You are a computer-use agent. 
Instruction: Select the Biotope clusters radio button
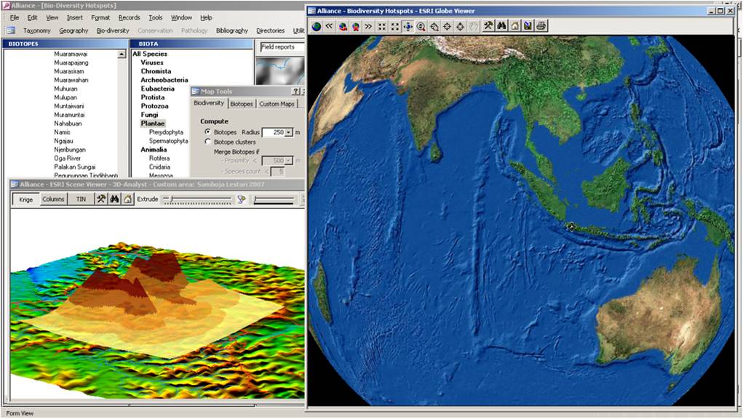(207, 142)
